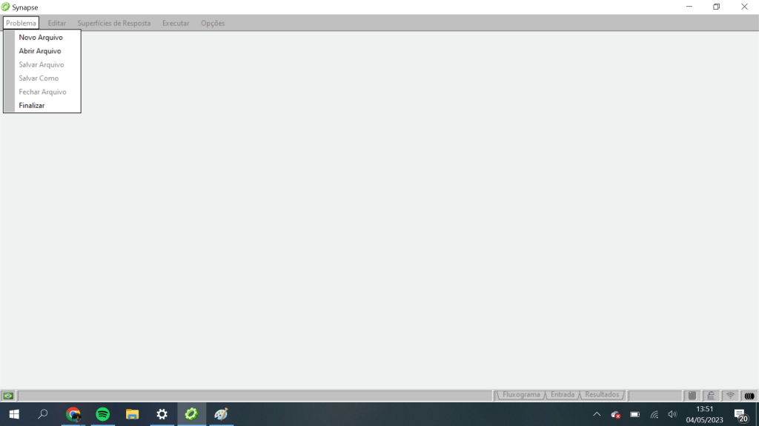This screenshot has width=759, height=426.
Task: Click the padlock icon in status bar
Action: 711,396
